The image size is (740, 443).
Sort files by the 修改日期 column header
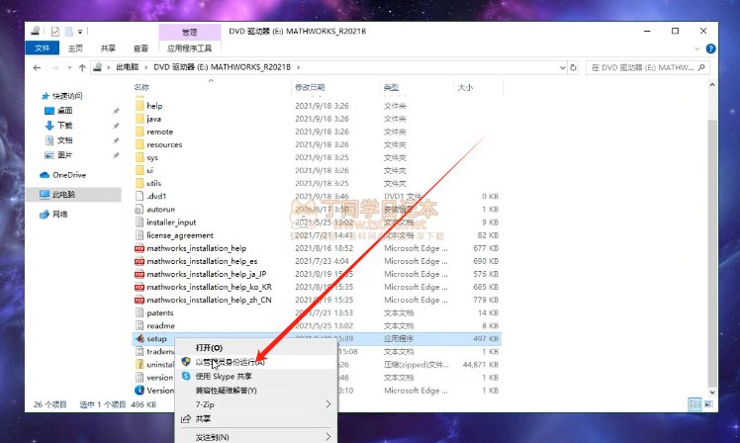coord(310,87)
